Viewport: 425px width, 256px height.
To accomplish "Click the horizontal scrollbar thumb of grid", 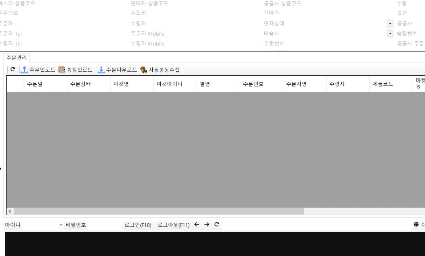I will 159,211.
